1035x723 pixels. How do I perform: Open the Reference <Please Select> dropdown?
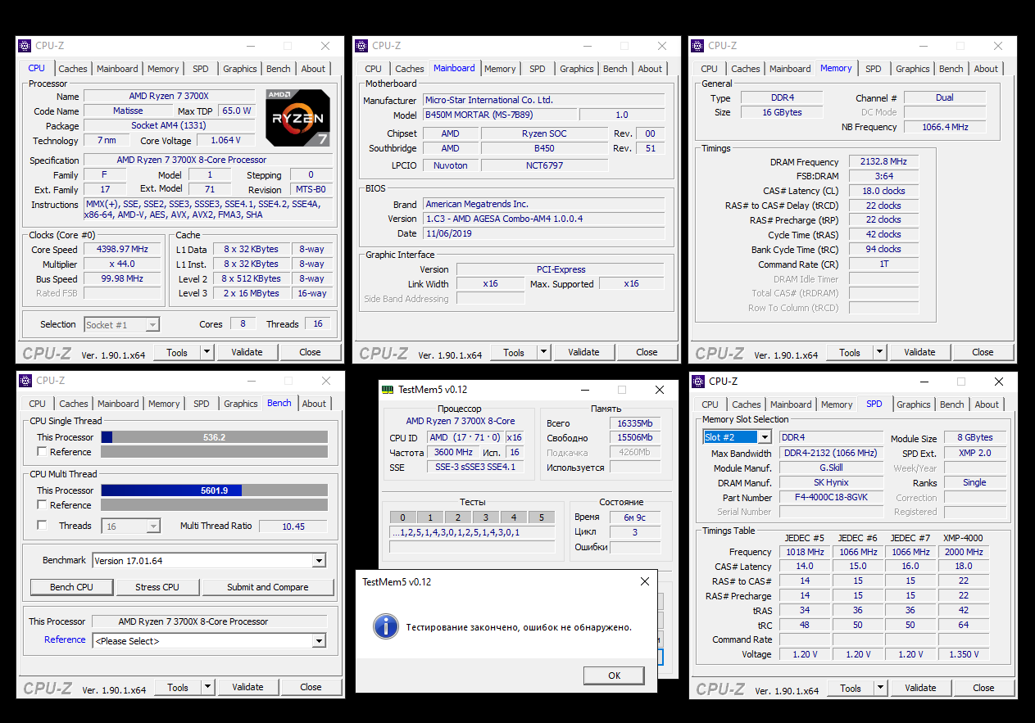[319, 641]
